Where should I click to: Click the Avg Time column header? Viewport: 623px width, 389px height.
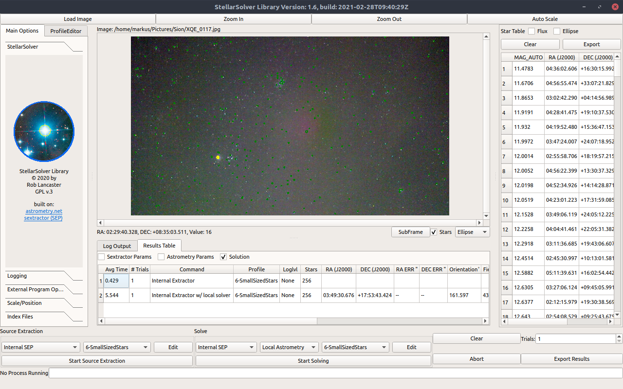coord(116,269)
